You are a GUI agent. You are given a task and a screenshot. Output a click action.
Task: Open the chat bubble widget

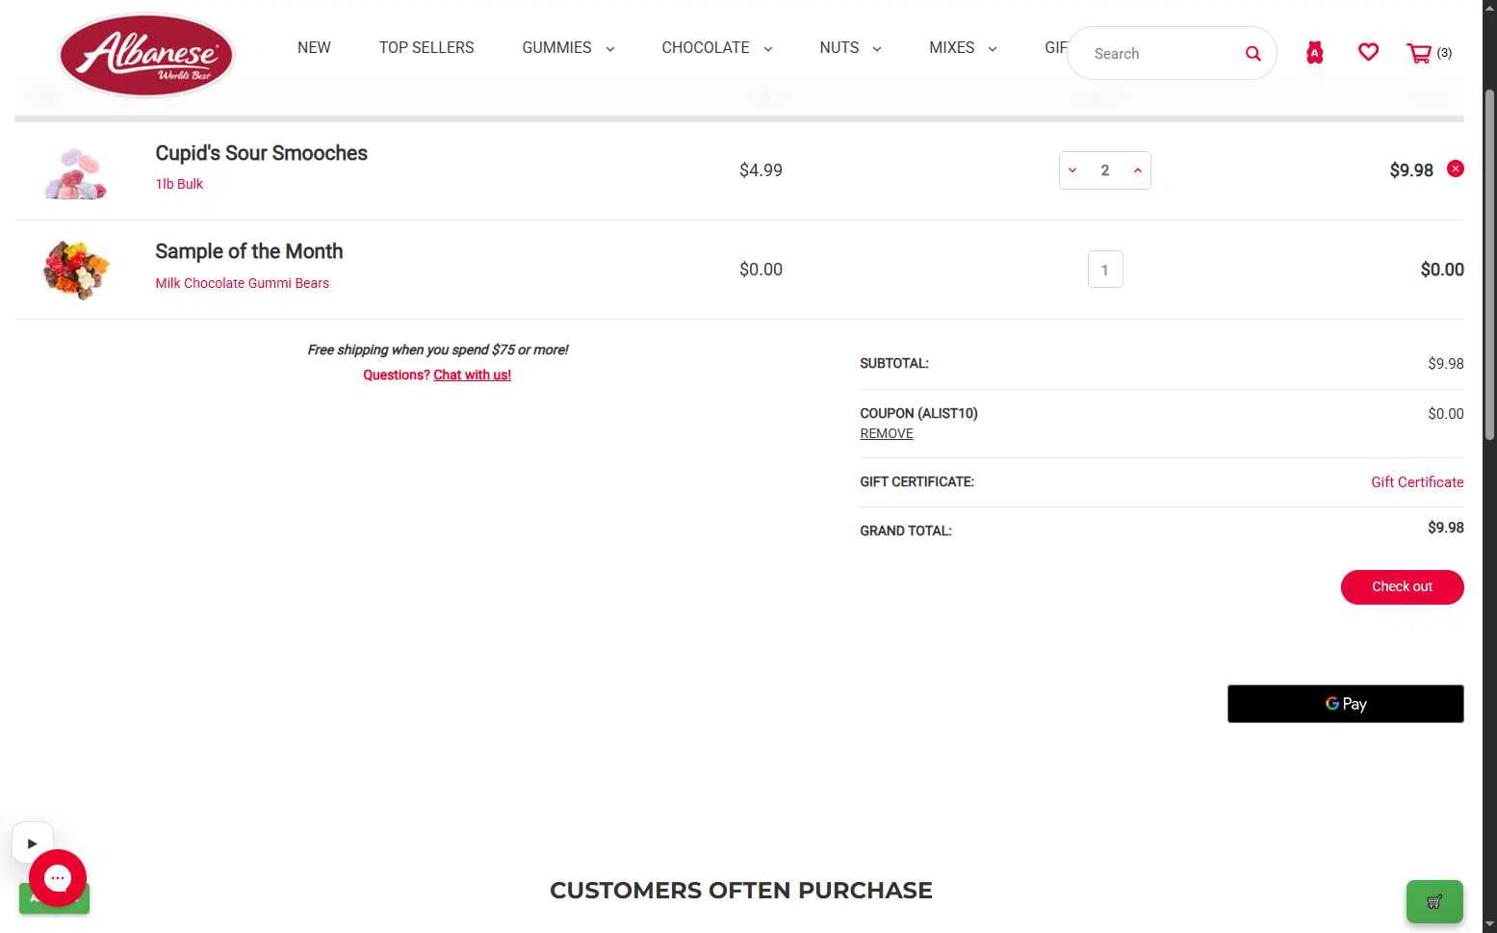tap(58, 877)
